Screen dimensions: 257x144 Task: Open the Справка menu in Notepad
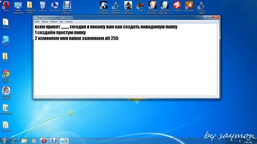click(x=69, y=22)
